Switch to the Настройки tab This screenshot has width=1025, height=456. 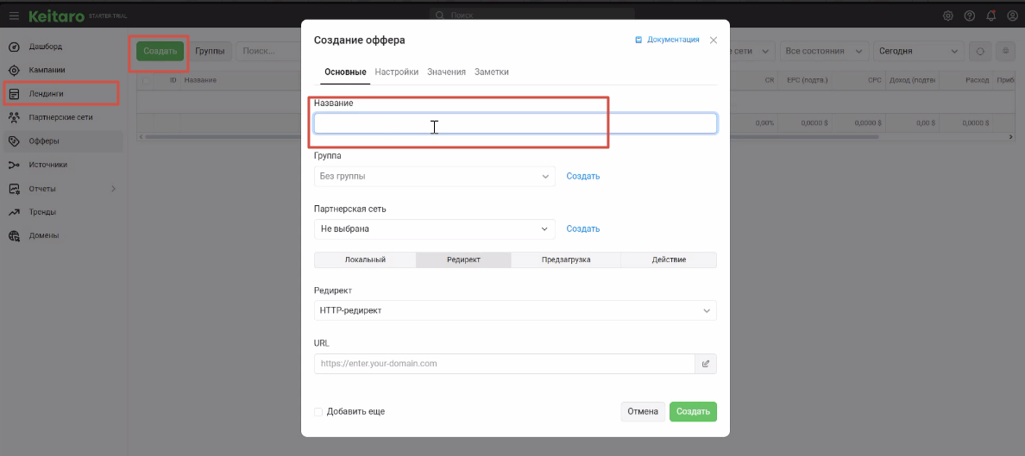(397, 72)
